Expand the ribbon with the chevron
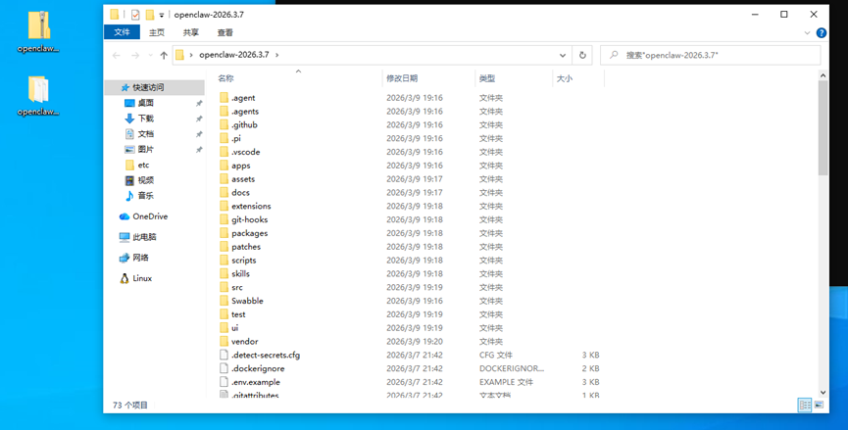Viewport: 848px width, 430px height. pyautogui.click(x=808, y=32)
